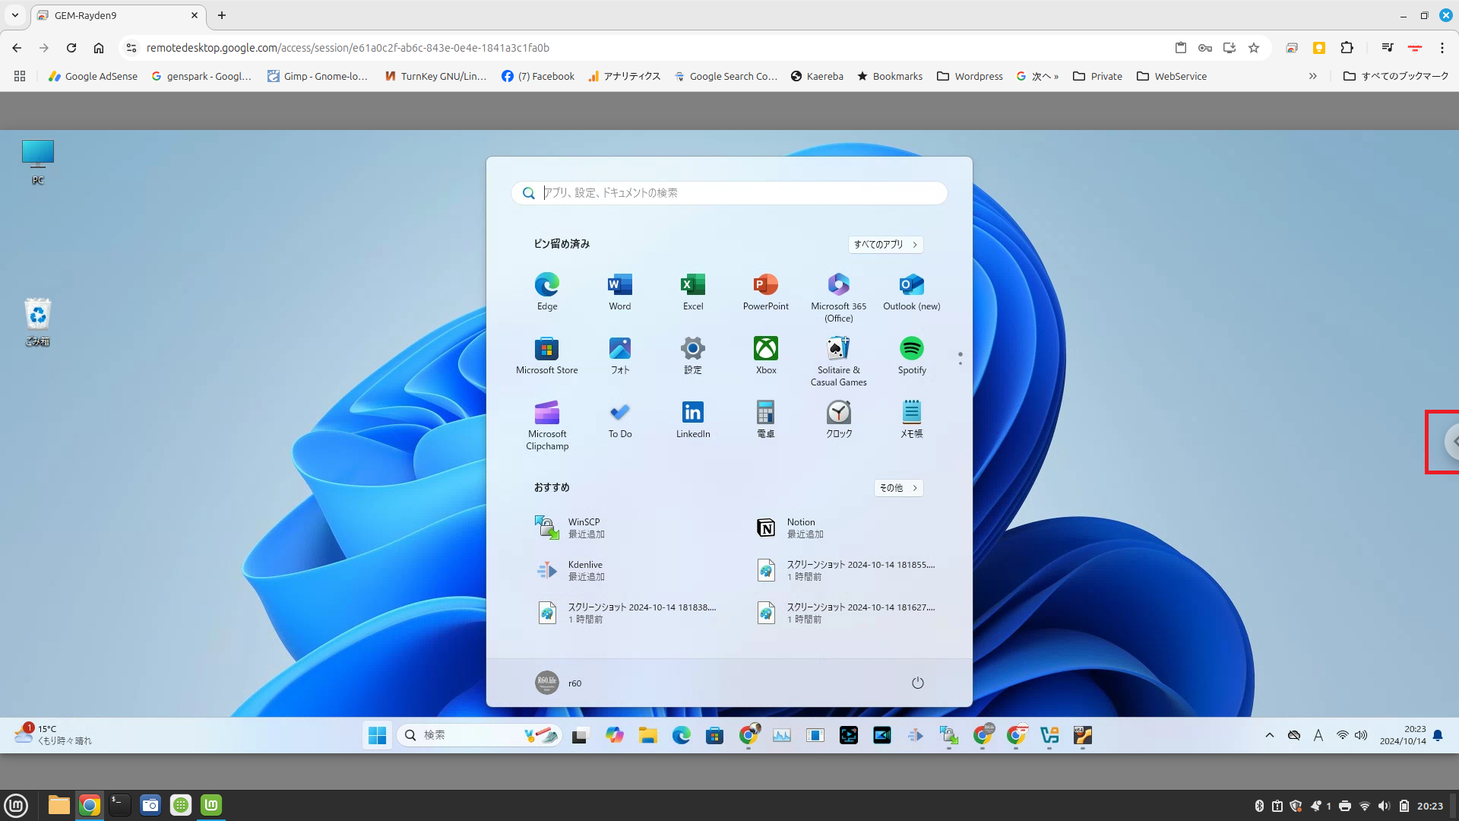Open the Spotify pinned app
The width and height of the screenshot is (1459, 821).
click(x=911, y=355)
